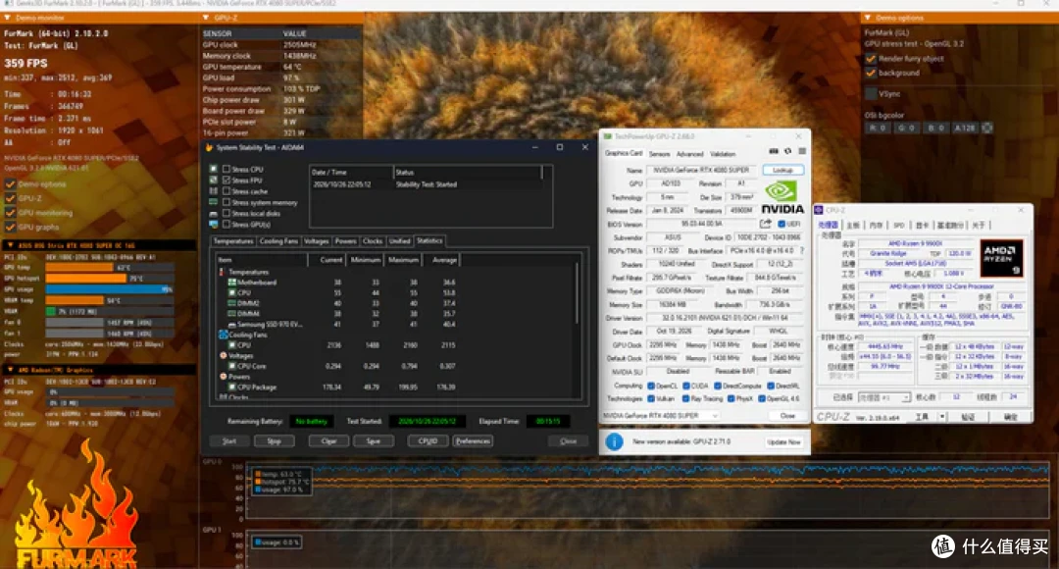This screenshot has height=569, width=1059.
Task: Click the AMD Ryzen 9 logo in CPU-Z
Action: pyautogui.click(x=1001, y=258)
